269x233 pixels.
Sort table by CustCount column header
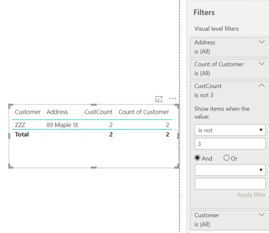(x=98, y=112)
